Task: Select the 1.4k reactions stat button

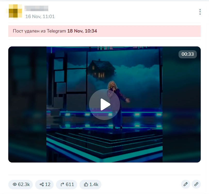Action: [x=90, y=184]
